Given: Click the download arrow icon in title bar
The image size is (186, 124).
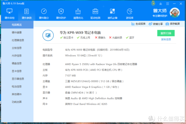Looking at the screenshot, I should 161,4.
